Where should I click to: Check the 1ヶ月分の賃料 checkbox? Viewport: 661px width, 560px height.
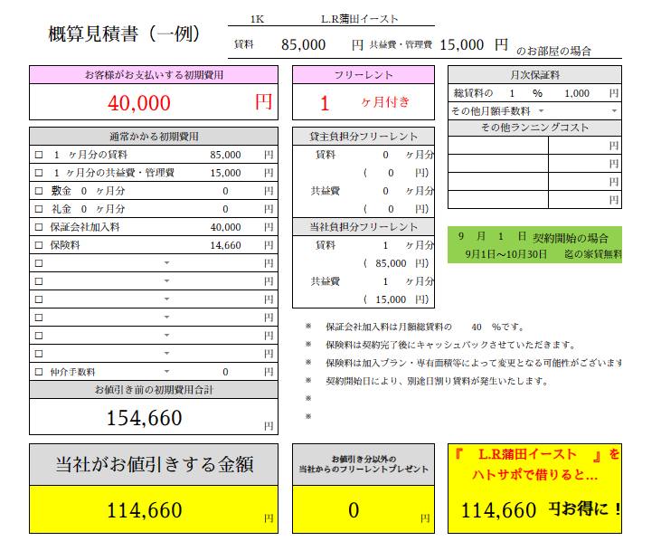coord(39,155)
